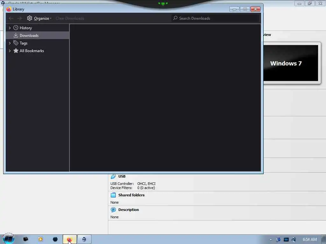The width and height of the screenshot is (326, 244).
Task: Close the Library window
Action: (256, 9)
